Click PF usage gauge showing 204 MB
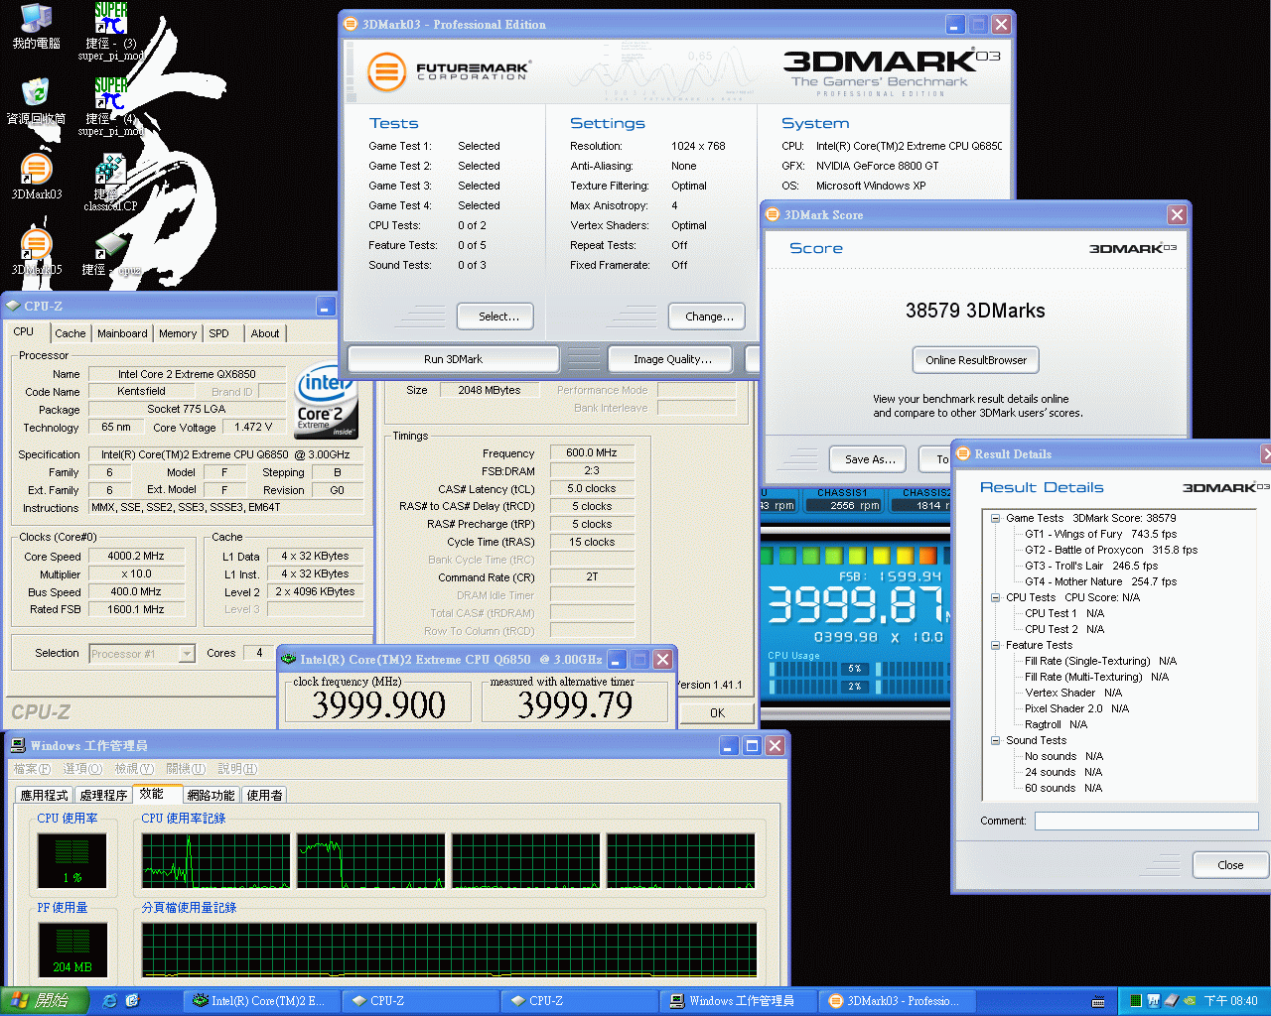 pyautogui.click(x=72, y=949)
